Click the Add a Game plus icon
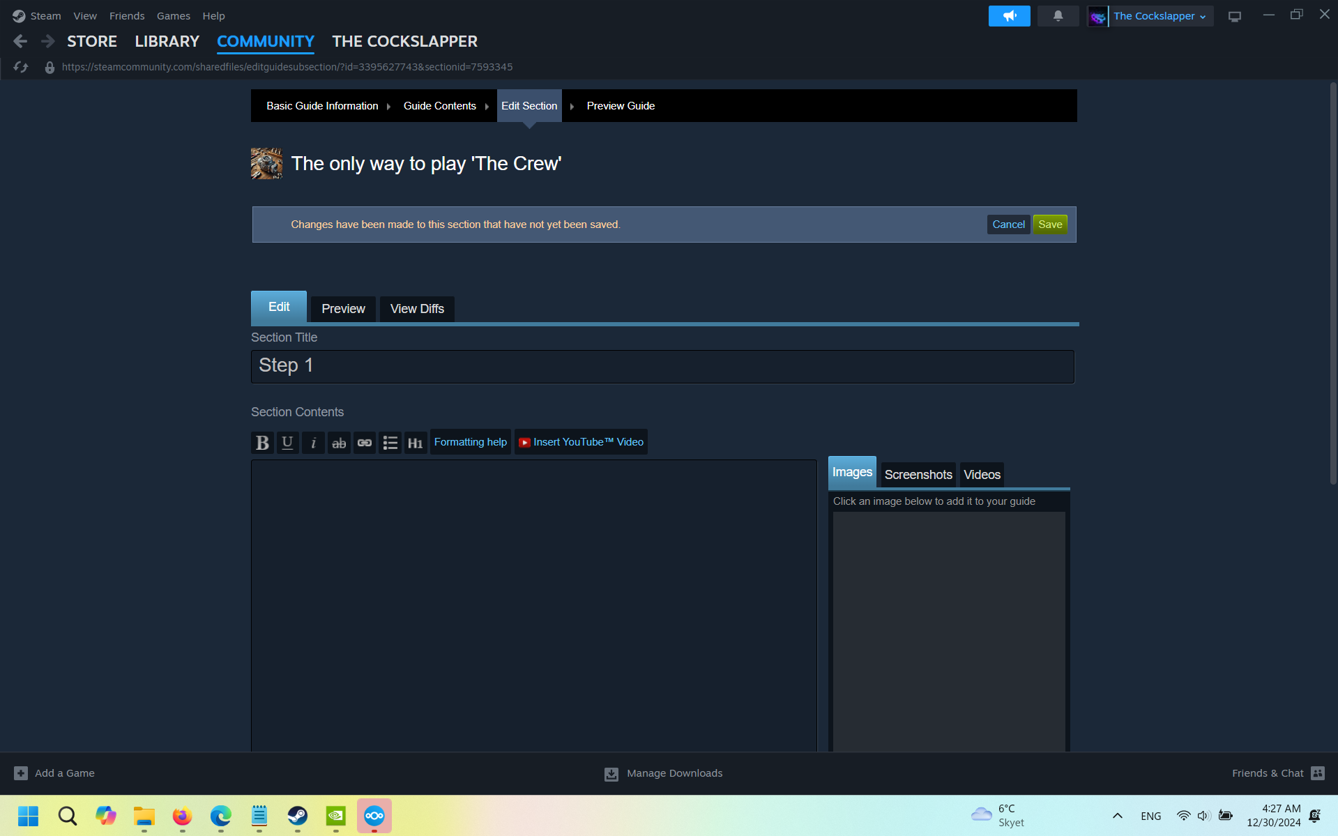Viewport: 1338px width, 836px height. pos(21,773)
